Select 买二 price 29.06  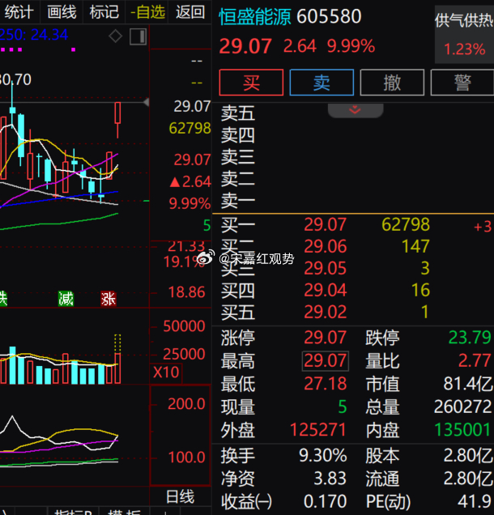click(x=326, y=247)
